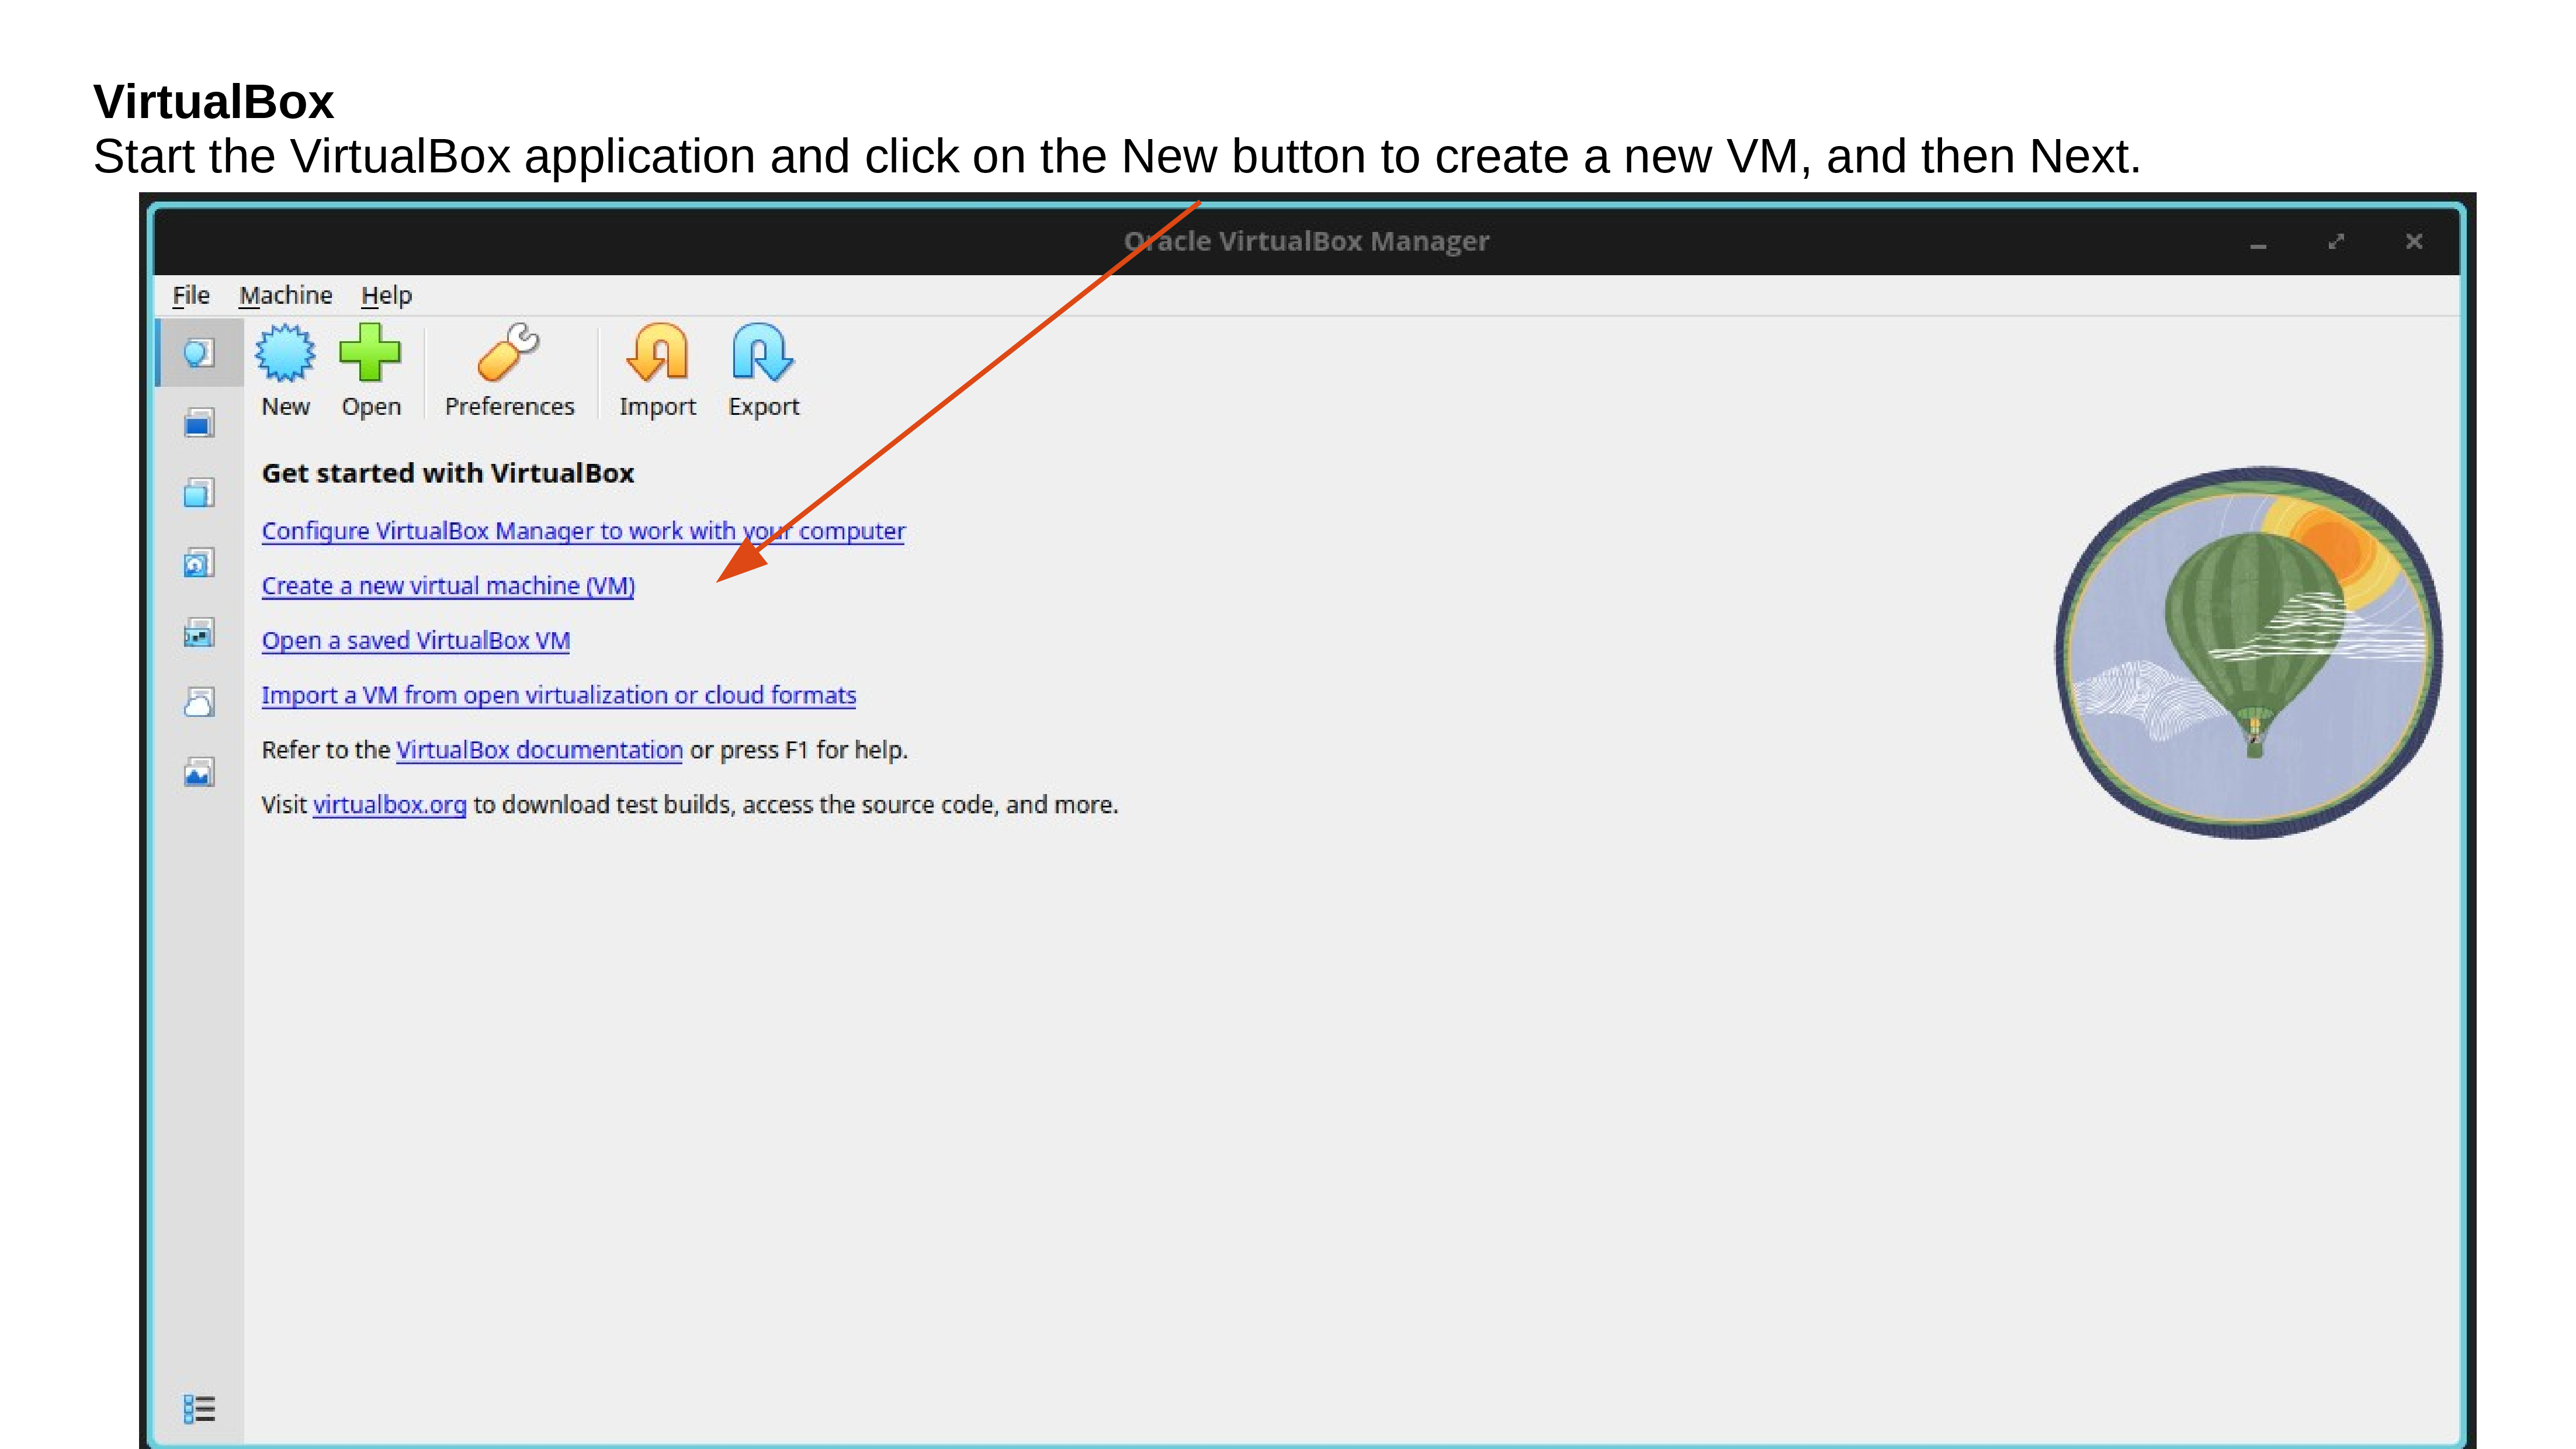Image resolution: width=2576 pixels, height=1449 pixels.
Task: Select the Welcome speech-bubble sidebar icon
Action: click(x=199, y=353)
